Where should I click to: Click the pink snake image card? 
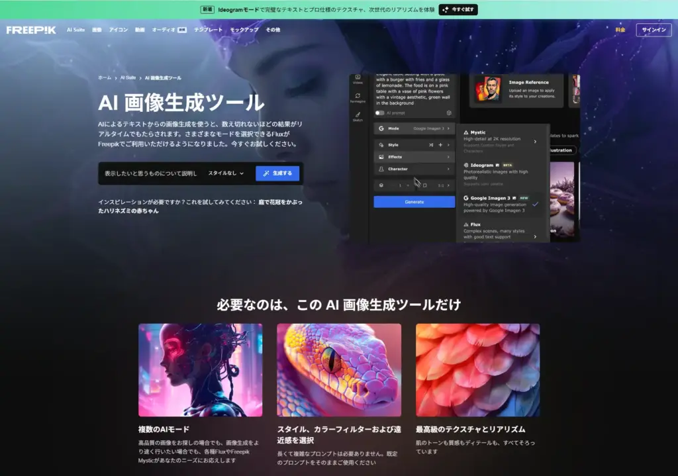339,370
